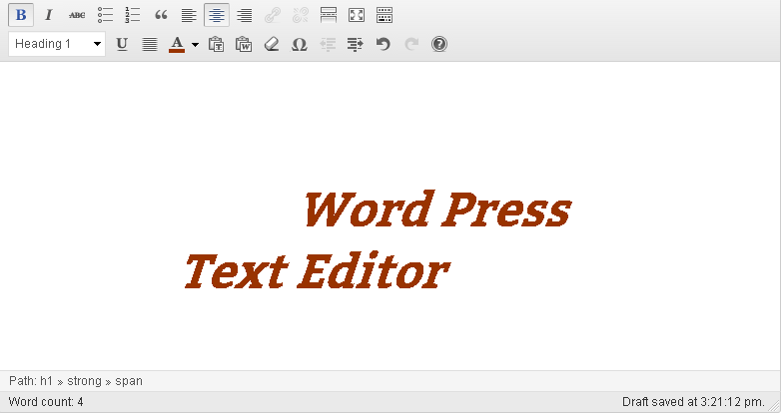Insert the More tag
Viewport: 782px width, 416px height.
pyautogui.click(x=329, y=15)
